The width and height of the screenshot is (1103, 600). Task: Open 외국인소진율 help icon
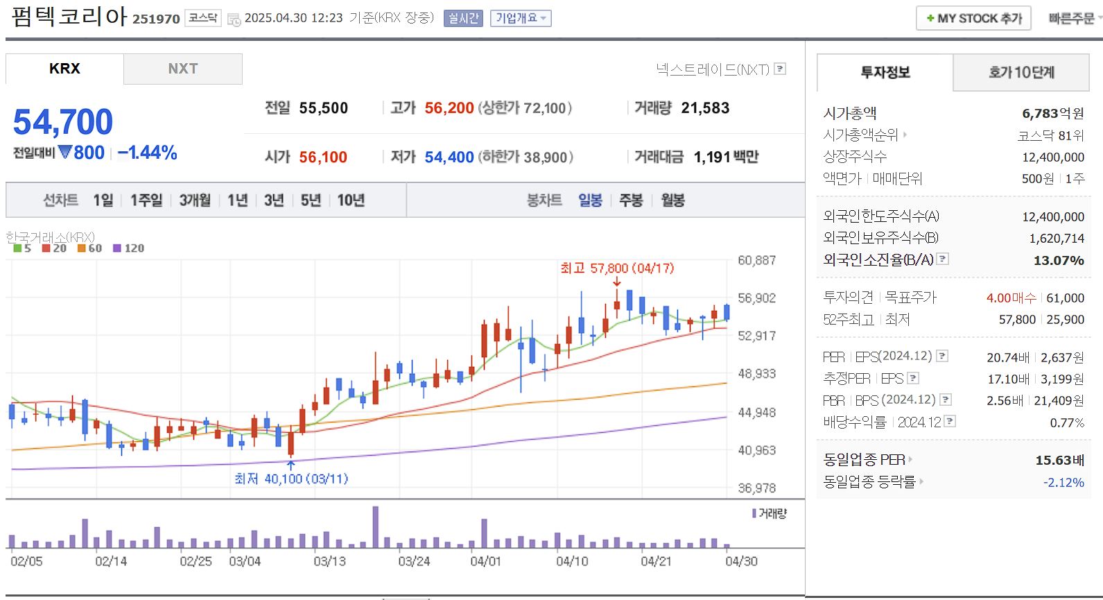tap(943, 259)
